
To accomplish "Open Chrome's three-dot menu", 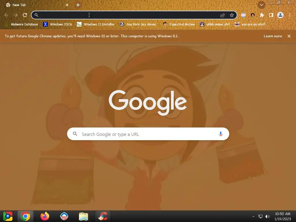I will tap(290, 15).
